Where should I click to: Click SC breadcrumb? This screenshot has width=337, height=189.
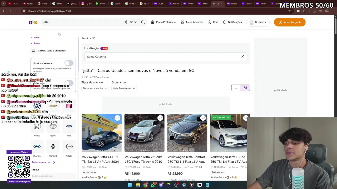pos(94,38)
